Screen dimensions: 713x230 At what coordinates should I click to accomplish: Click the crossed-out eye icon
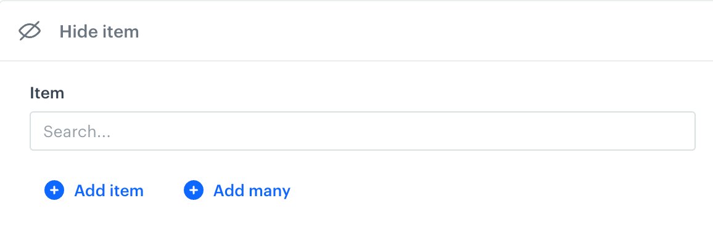(30, 31)
